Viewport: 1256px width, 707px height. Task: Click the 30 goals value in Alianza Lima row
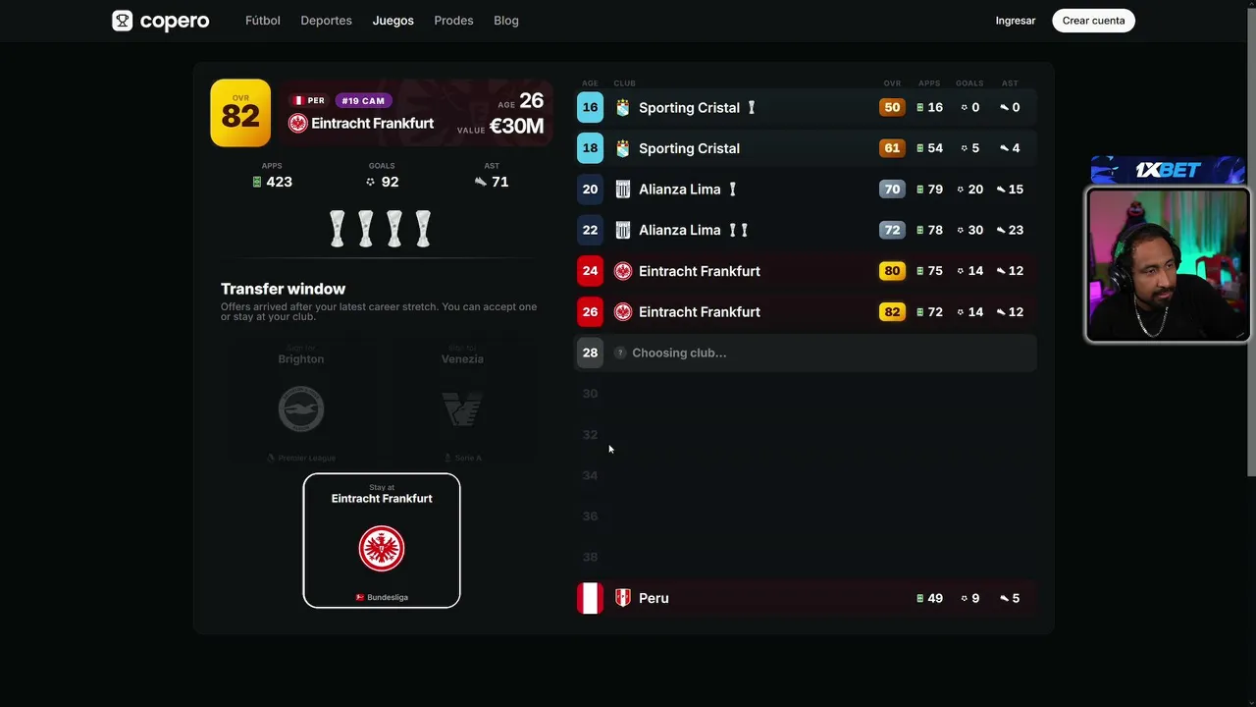click(x=975, y=230)
